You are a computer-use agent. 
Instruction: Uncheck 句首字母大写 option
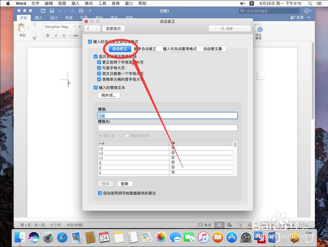pyautogui.click(x=99, y=68)
